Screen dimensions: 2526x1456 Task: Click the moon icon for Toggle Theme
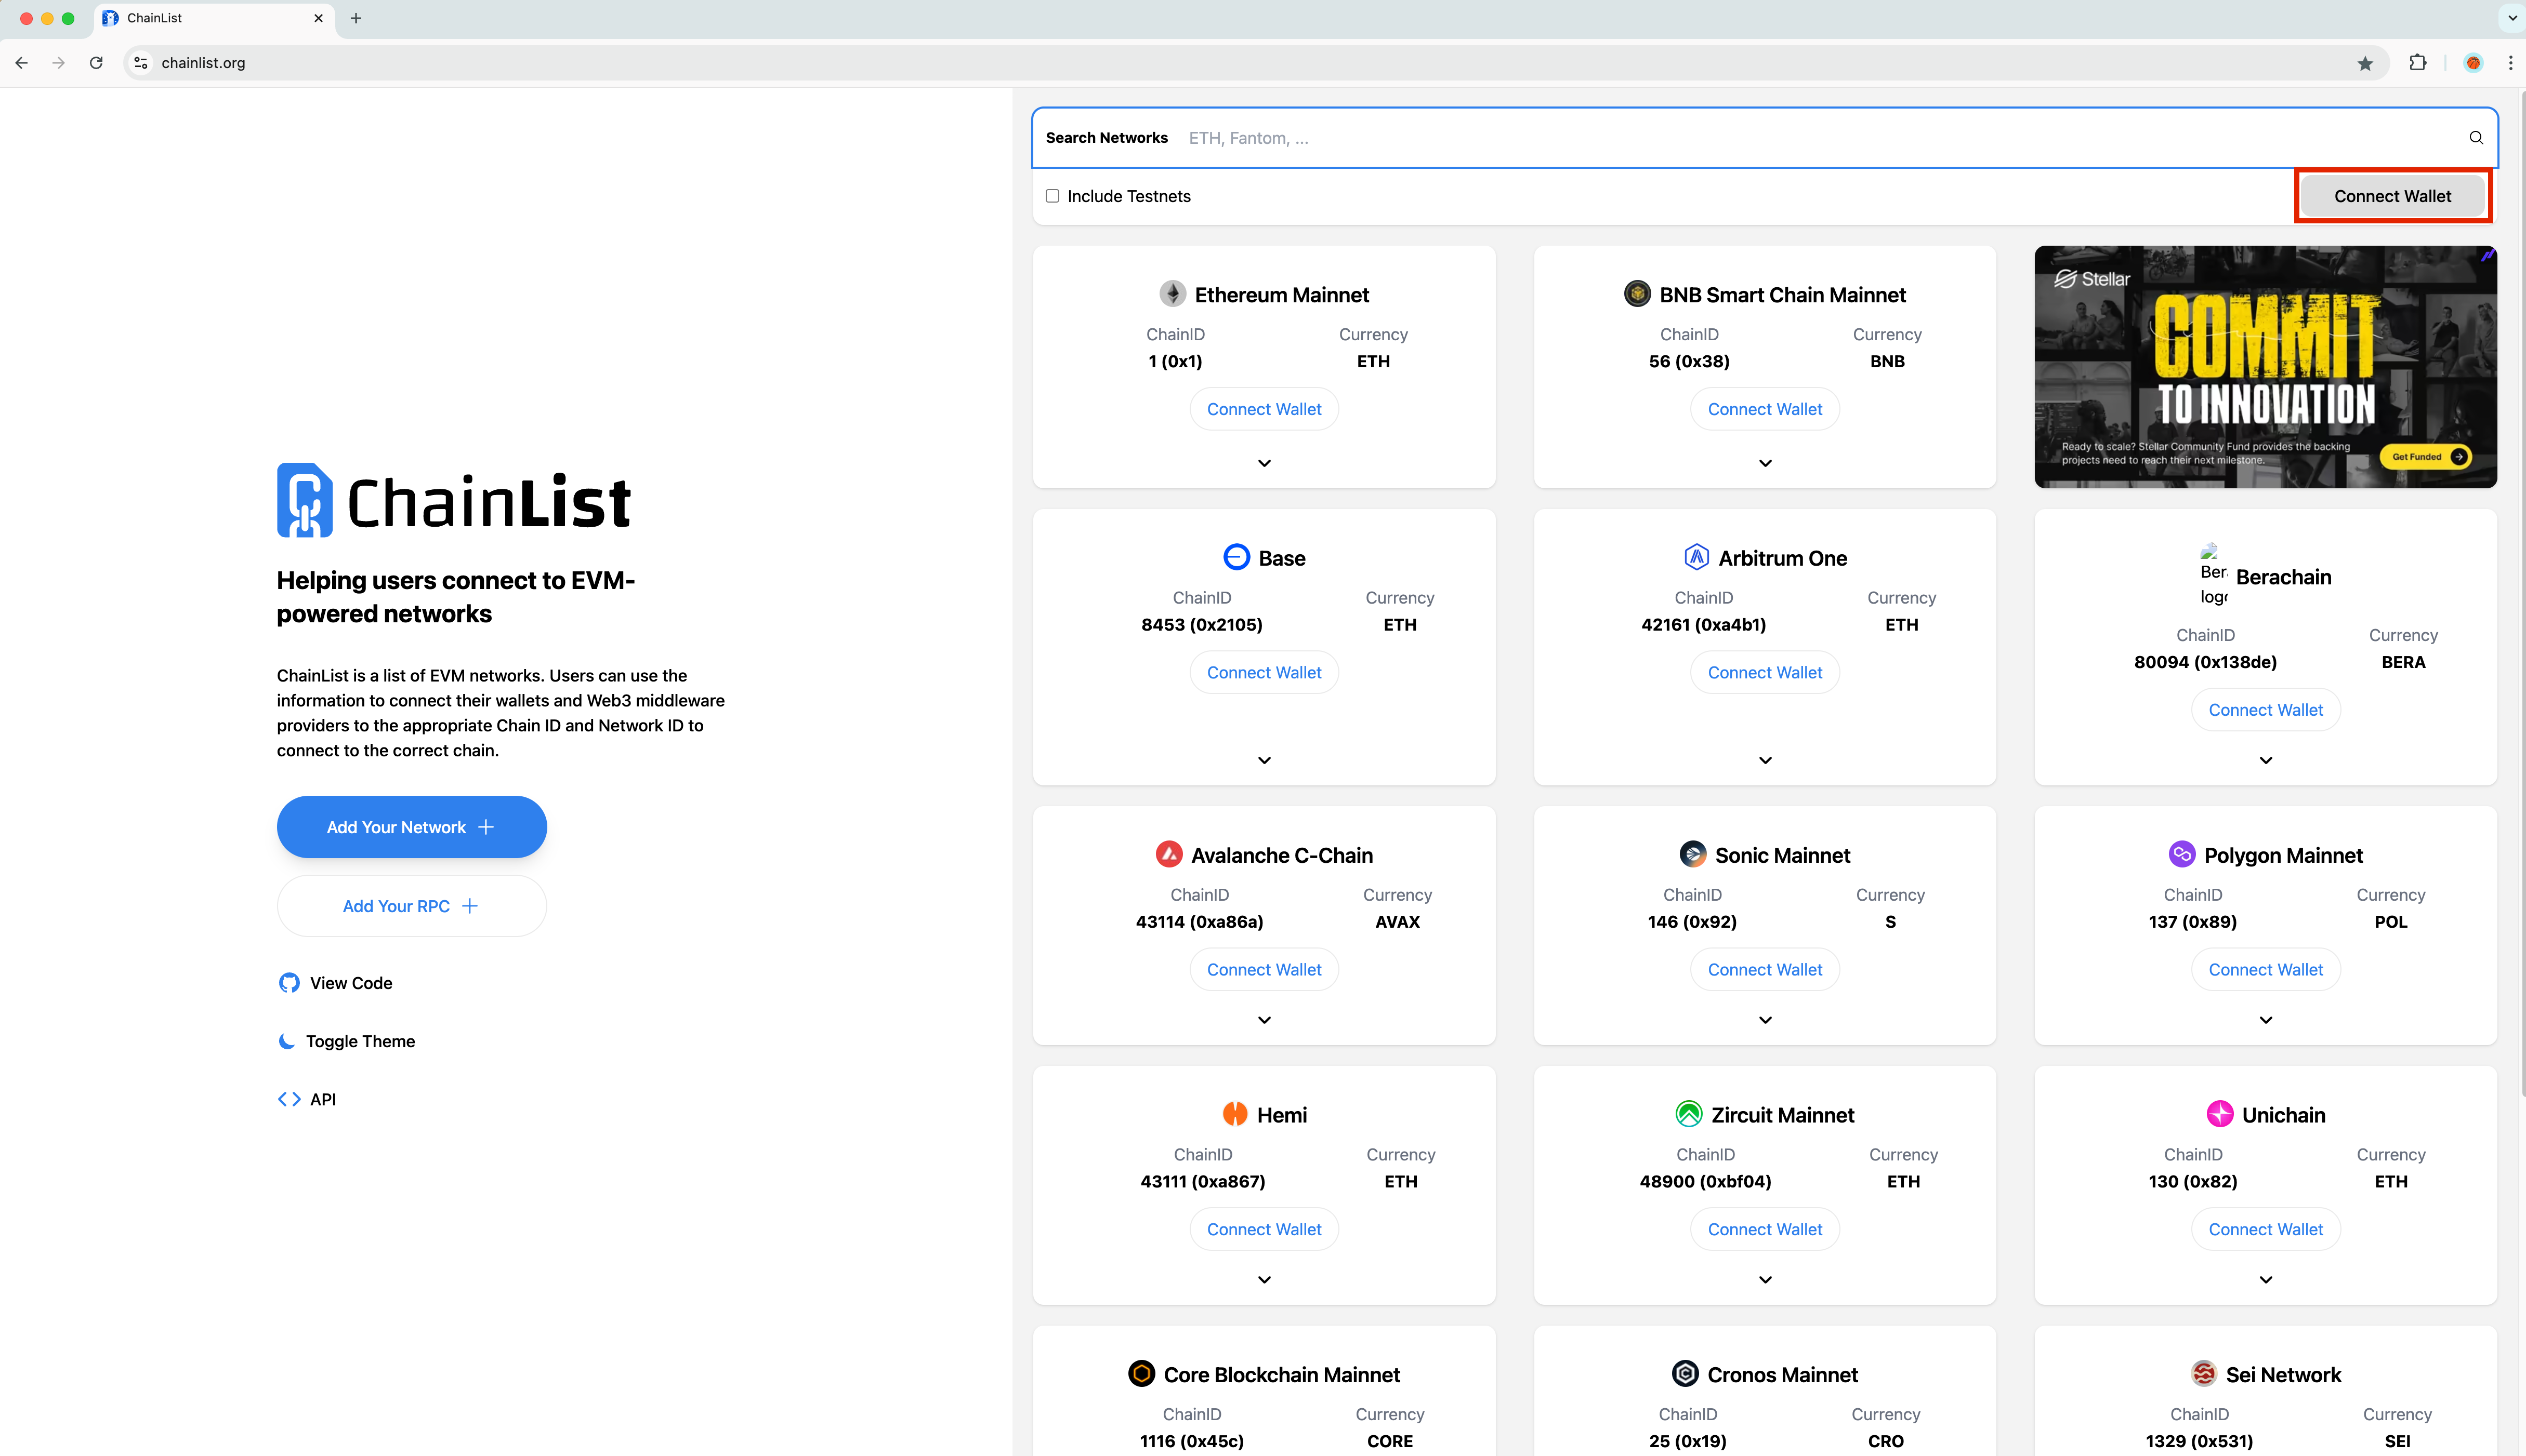tap(287, 1041)
